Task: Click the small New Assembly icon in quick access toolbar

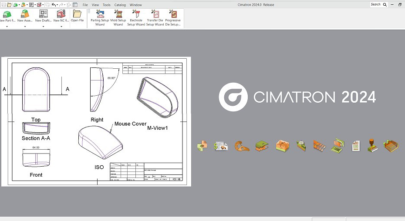Action: (23, 5)
